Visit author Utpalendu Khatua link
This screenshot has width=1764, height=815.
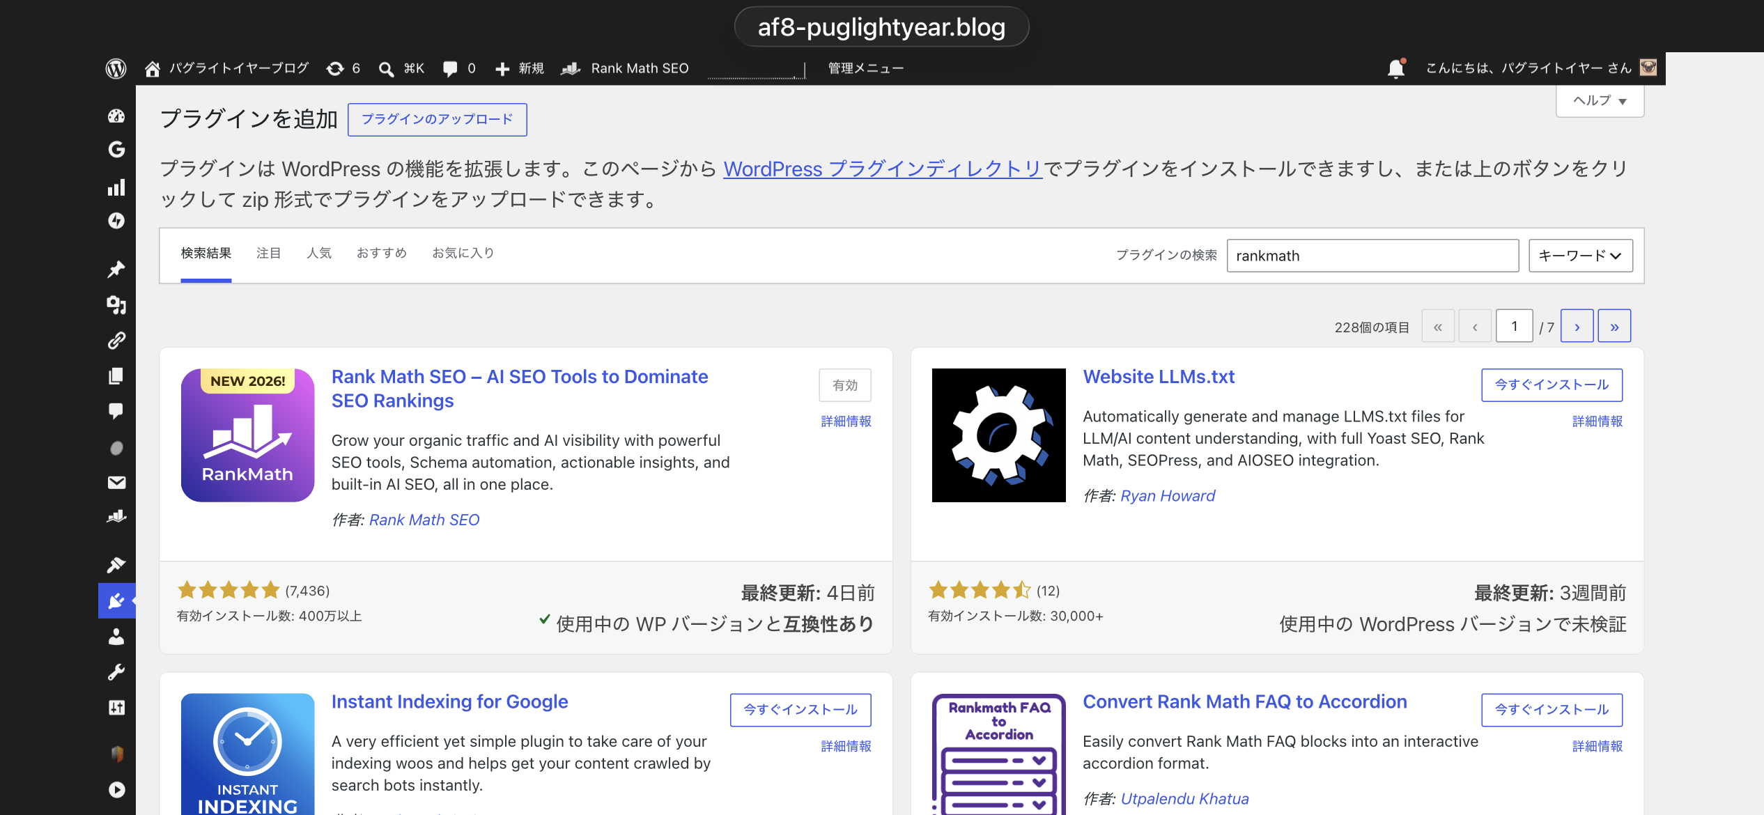[1184, 799]
